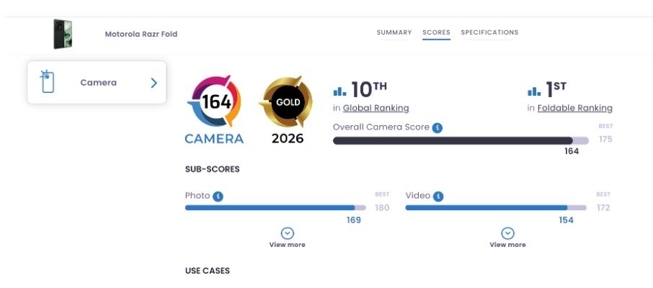Image resolution: width=653 pixels, height=288 pixels.
Task: Click the SUB-SCORES heading
Action: 213,169
